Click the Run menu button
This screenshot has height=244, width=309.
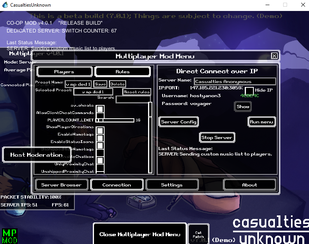point(262,122)
